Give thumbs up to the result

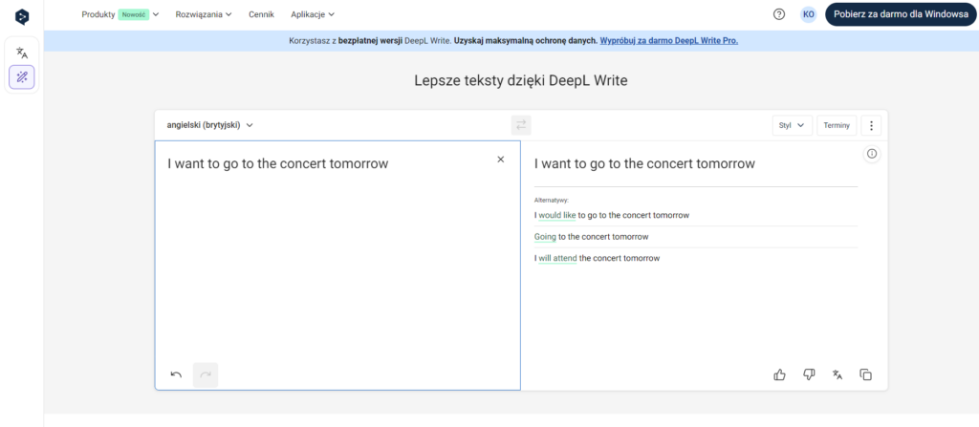(x=779, y=374)
